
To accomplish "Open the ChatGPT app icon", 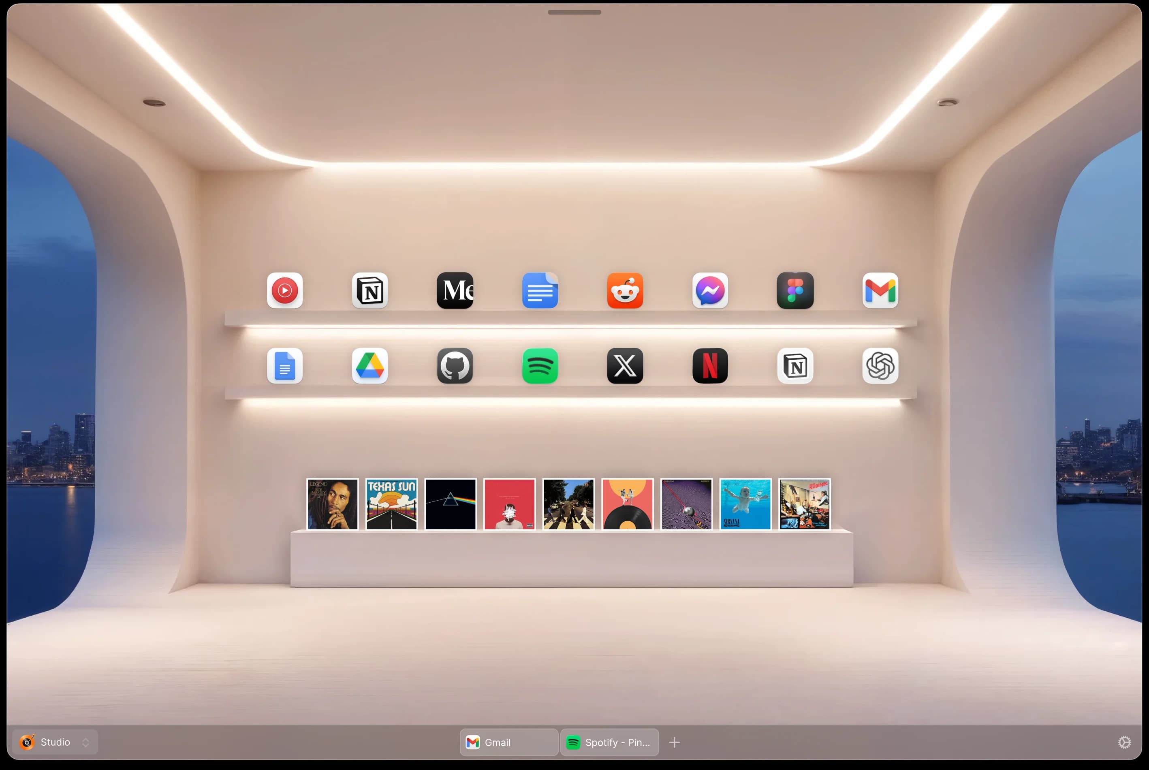I will [x=880, y=366].
